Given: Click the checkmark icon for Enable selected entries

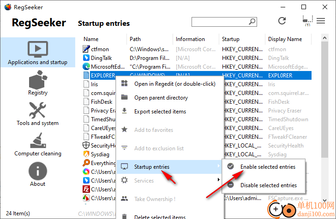Looking at the screenshot, I should 231,166.
